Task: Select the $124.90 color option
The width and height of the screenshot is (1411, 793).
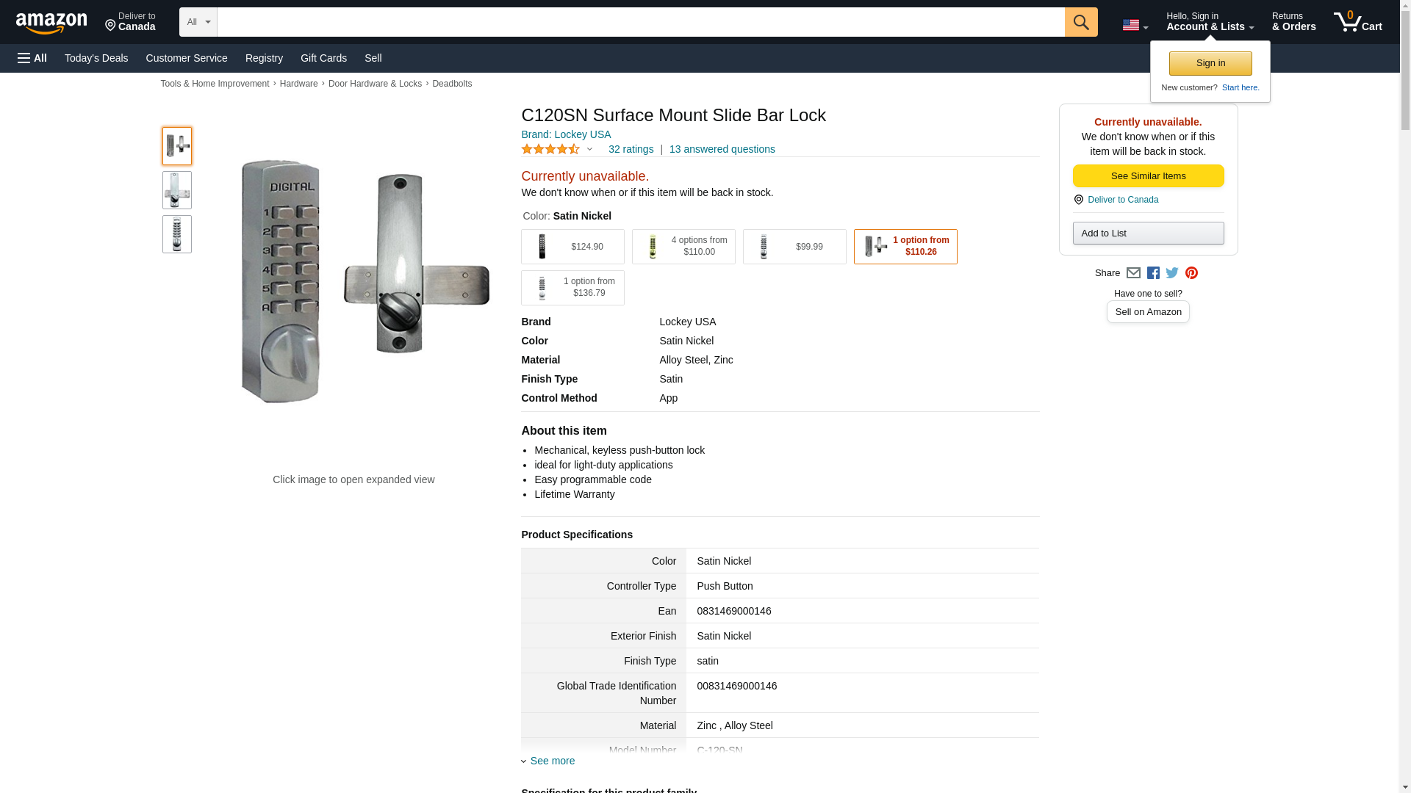Action: click(x=572, y=247)
